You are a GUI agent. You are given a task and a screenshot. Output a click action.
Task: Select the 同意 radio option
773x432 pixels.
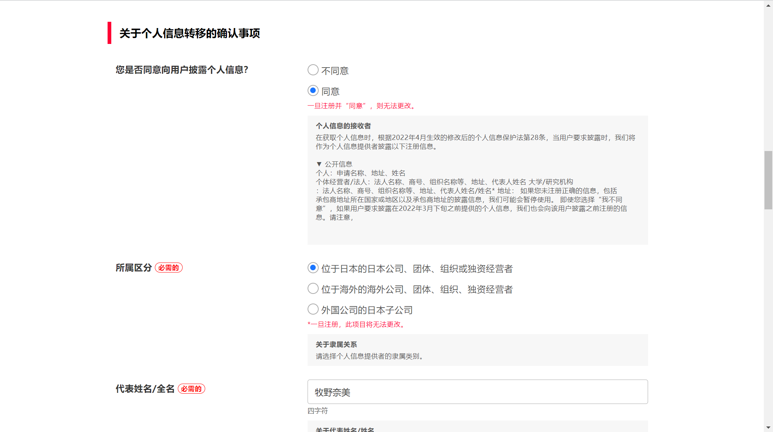coord(313,91)
